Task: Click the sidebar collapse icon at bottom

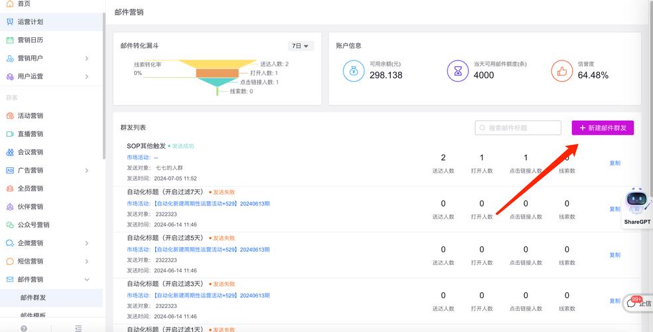Action: click(x=78, y=328)
